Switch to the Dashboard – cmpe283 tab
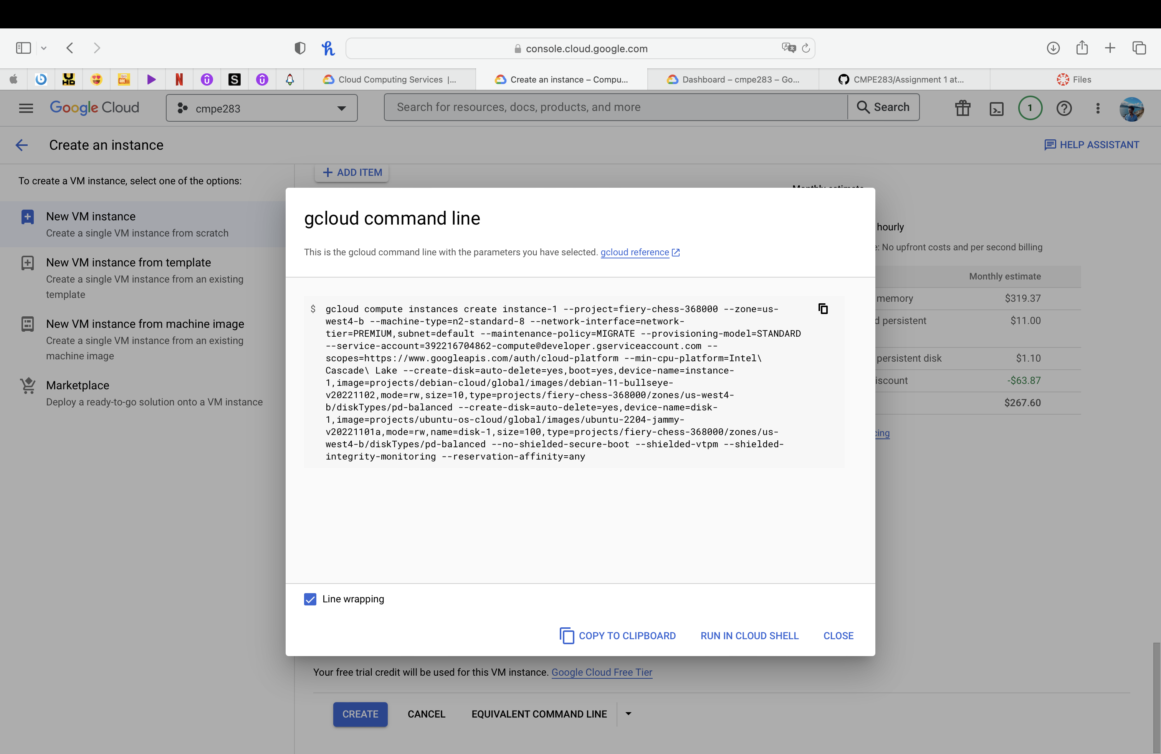 (x=734, y=79)
